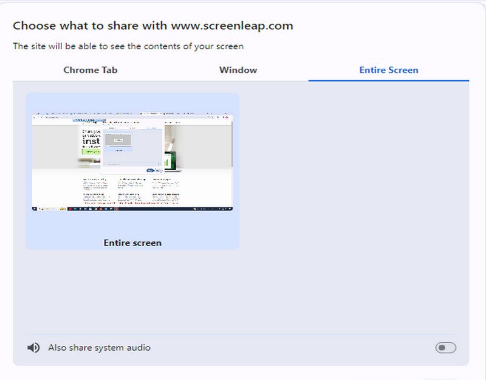Click the 'Also share system audio' label
486x380 pixels.
point(99,348)
